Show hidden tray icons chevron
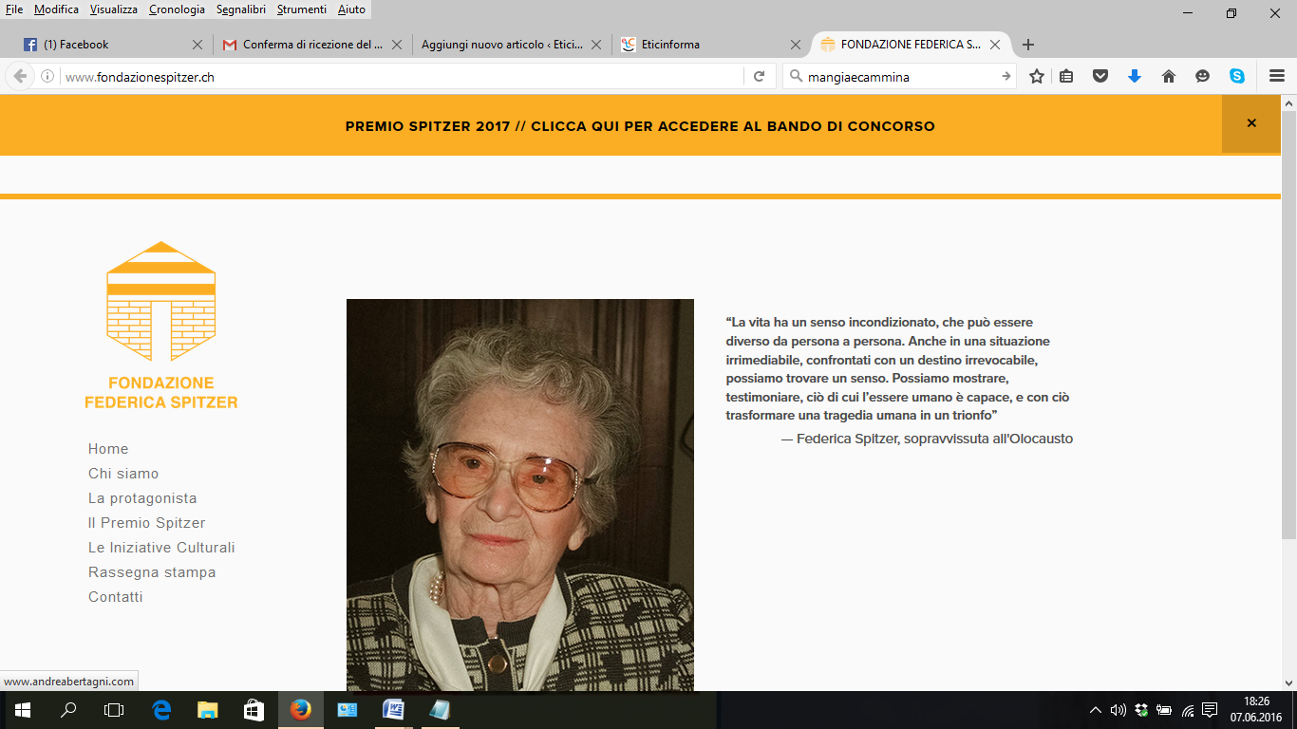 point(1096,710)
